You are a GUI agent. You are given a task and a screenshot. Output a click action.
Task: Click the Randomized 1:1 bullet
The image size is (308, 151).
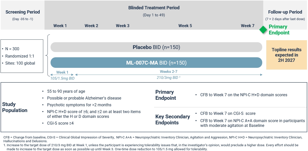tap(20, 56)
